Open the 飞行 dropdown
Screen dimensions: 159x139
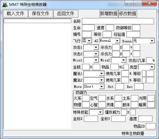point(89,41)
